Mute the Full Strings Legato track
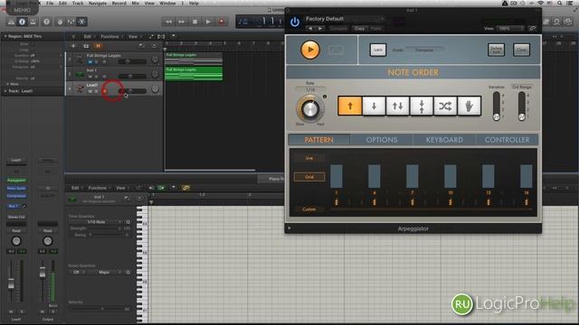 [x=90, y=62]
